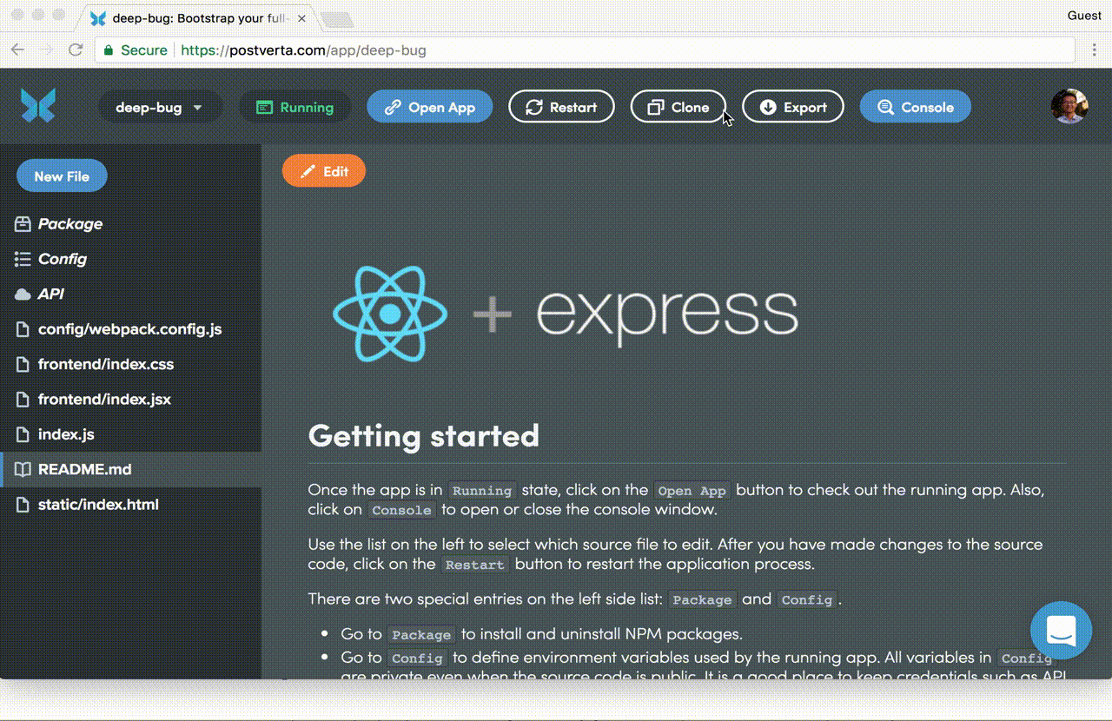Click the 'Restart' code tag in README
1112x721 pixels.
point(475,565)
